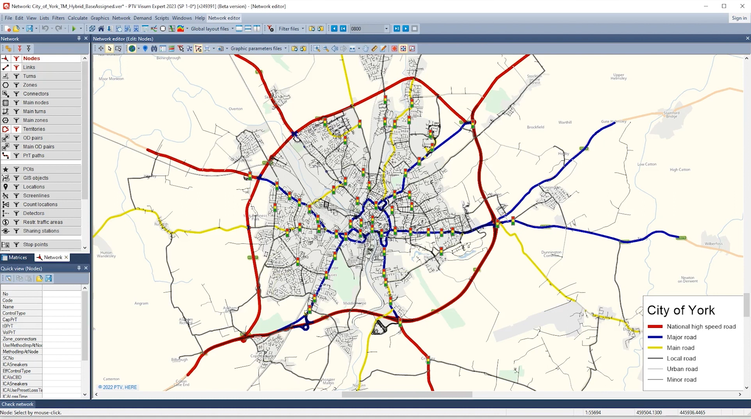
Task: Open the Graphics menu
Action: click(100, 18)
